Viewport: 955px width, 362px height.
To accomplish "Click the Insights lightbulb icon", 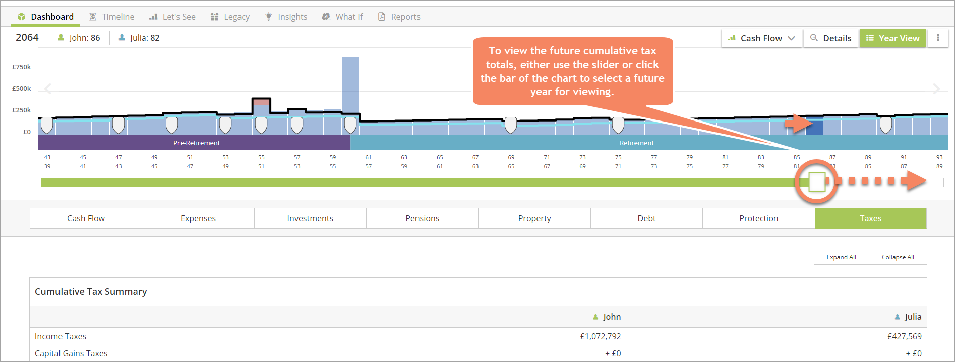I will point(269,17).
